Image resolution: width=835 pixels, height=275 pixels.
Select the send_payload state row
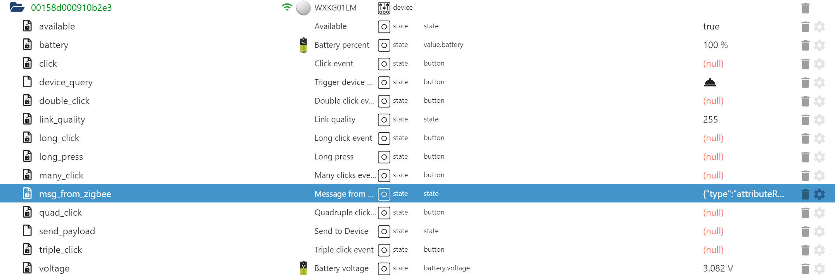pyautogui.click(x=67, y=231)
